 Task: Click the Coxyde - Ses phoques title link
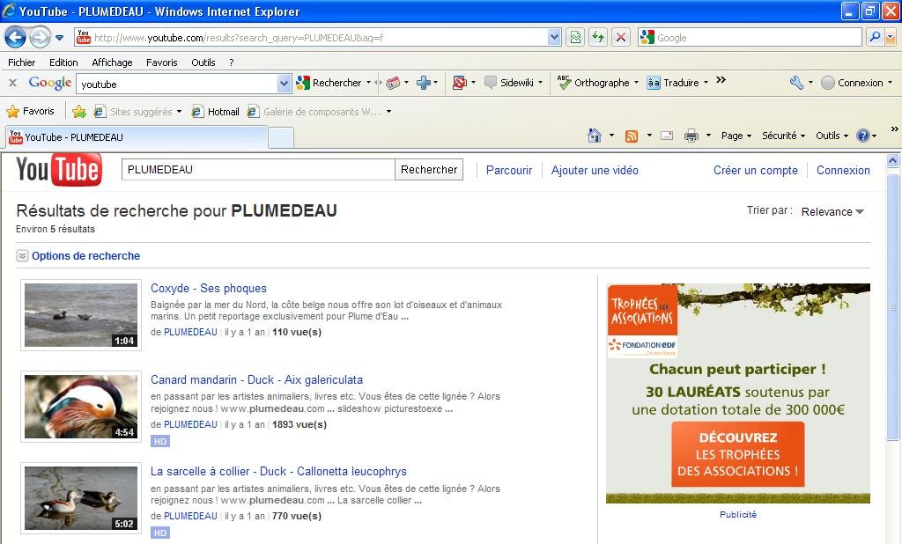coord(208,288)
